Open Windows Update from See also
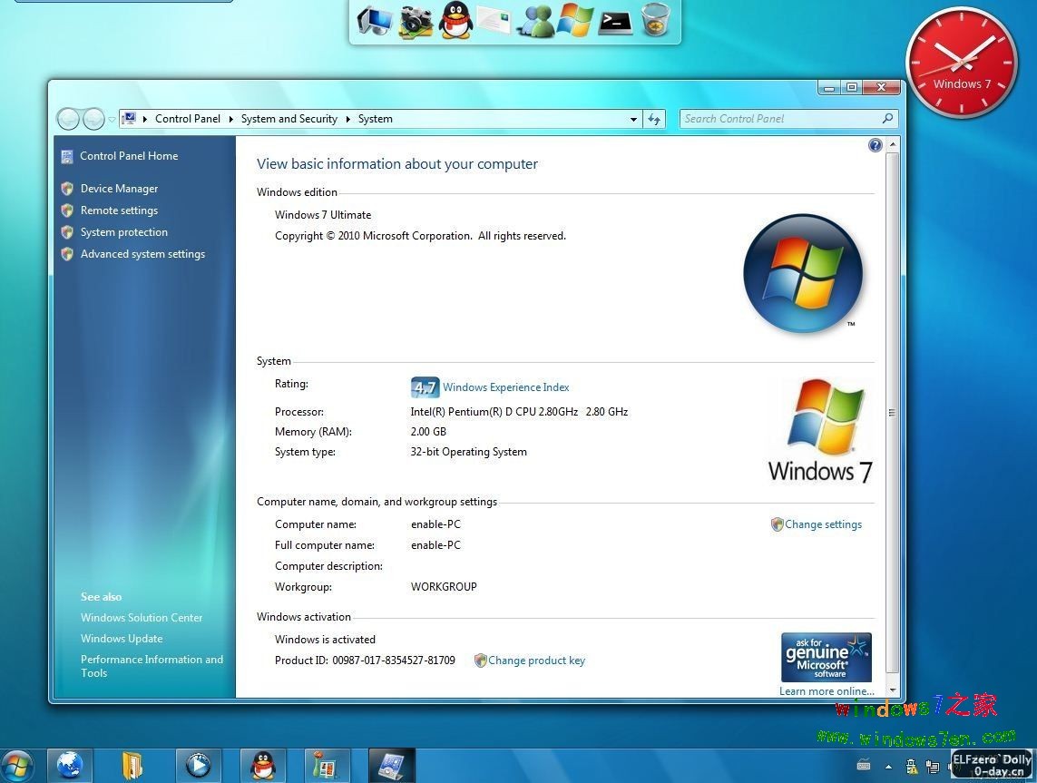 click(122, 638)
